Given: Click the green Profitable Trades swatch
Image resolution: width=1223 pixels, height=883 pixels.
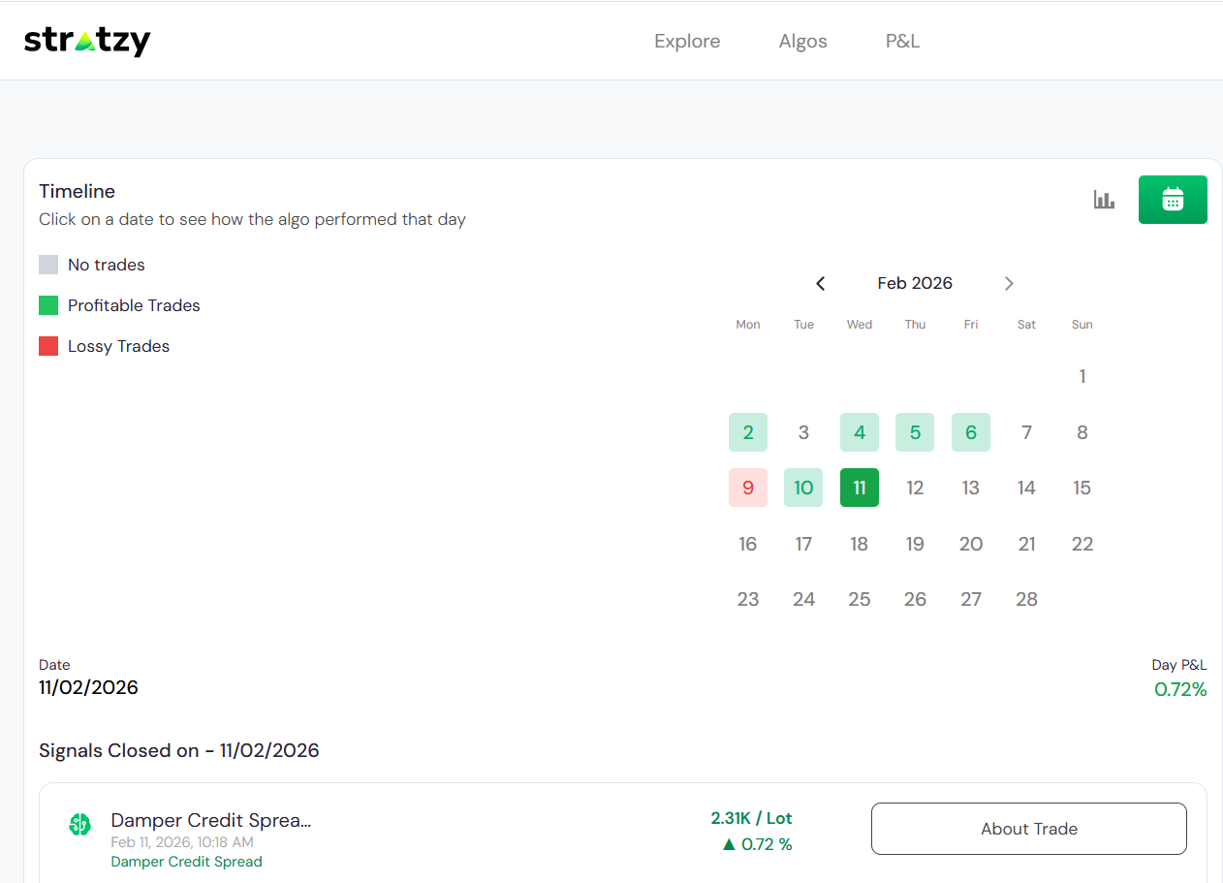Looking at the screenshot, I should 48,305.
